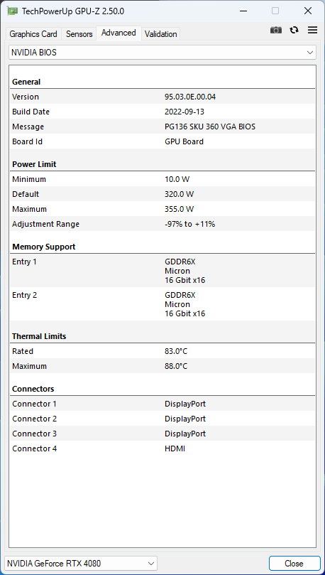
Task: Switch to the Graphics Card tab
Action: (33, 34)
